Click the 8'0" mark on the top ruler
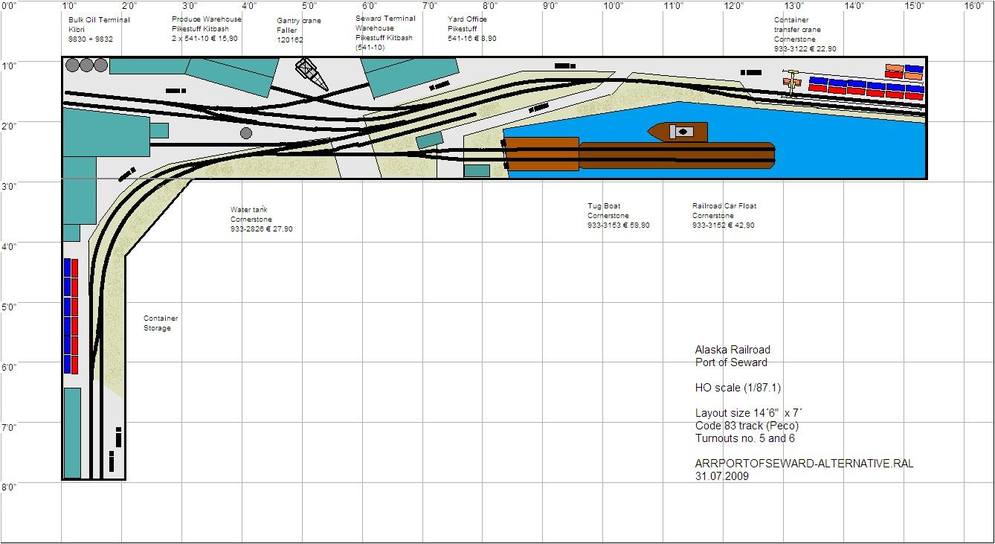The height and width of the screenshot is (544, 995). click(x=490, y=5)
